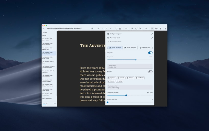Open The Adventure of the Abbey Grange

[49, 90]
